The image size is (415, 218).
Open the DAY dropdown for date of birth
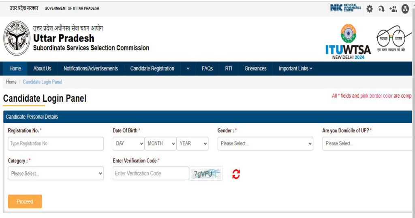[x=128, y=143]
